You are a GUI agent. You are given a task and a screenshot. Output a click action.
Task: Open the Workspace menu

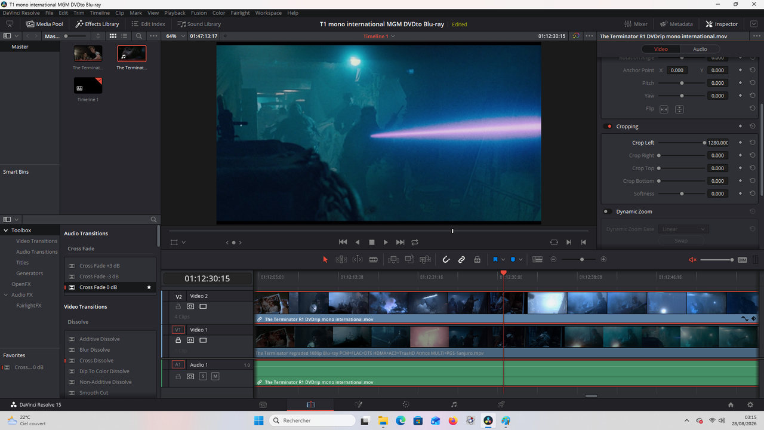tap(268, 13)
